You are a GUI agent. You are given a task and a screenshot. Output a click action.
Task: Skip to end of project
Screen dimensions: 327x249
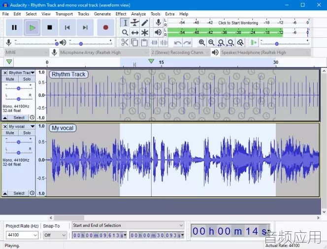click(85, 28)
